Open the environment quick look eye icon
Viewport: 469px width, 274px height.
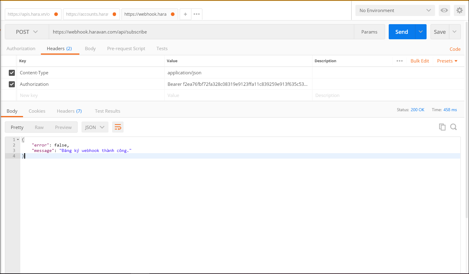click(x=444, y=10)
